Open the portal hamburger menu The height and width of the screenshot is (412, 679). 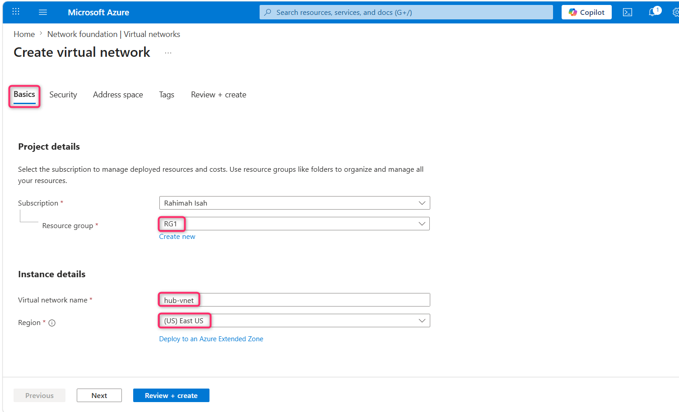43,12
